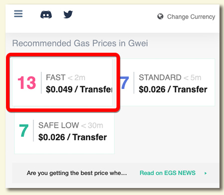Viewport: 224px width, 195px height.
Task: Open the 'Are you getting the best price' headline
Action: click(77, 173)
